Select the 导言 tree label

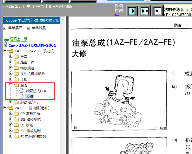pos(24,57)
